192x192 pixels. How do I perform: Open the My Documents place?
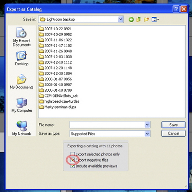point(22,82)
